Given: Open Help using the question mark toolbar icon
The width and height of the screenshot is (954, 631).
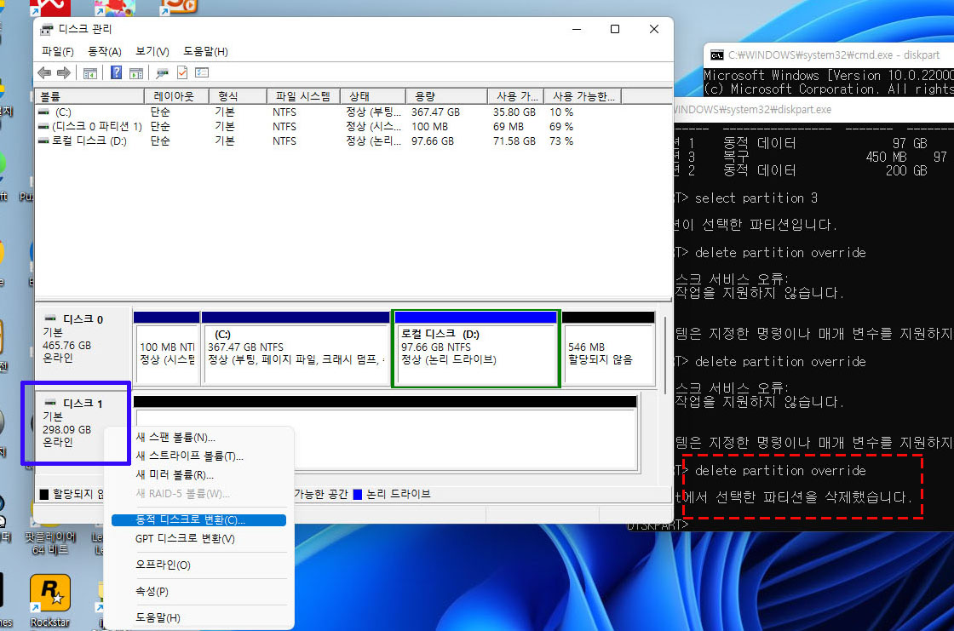Looking at the screenshot, I should [x=118, y=72].
